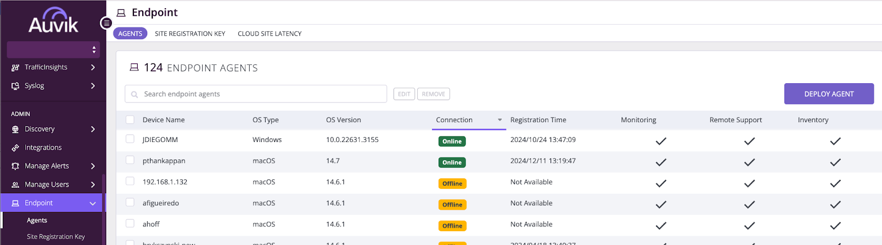Image resolution: width=882 pixels, height=245 pixels.
Task: Sort by OS Version column header
Action: click(343, 120)
